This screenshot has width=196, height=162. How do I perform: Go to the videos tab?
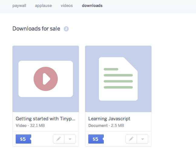tap(67, 6)
